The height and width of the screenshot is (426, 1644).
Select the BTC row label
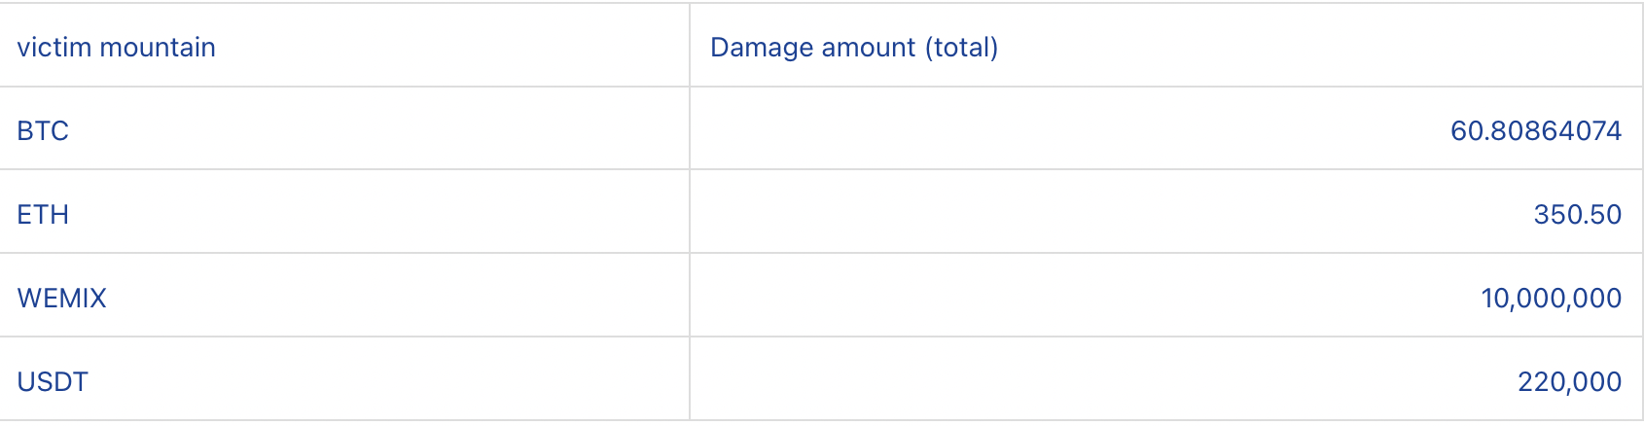43,130
